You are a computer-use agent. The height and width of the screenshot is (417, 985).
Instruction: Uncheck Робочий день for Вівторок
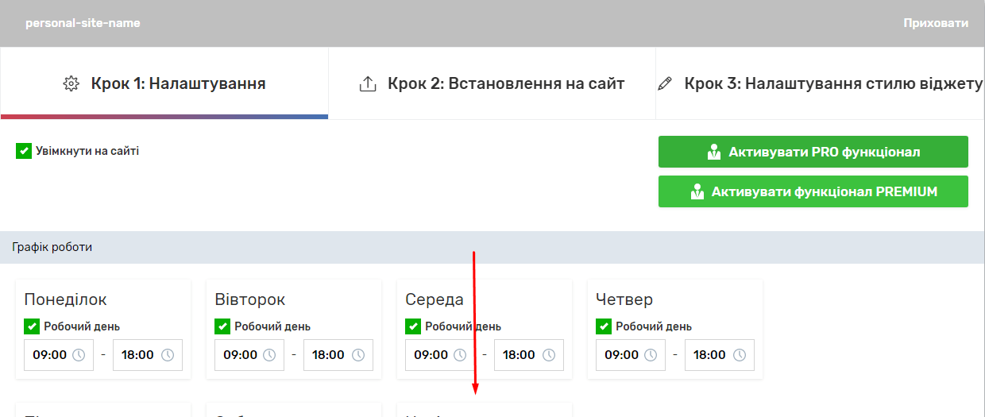tap(222, 326)
